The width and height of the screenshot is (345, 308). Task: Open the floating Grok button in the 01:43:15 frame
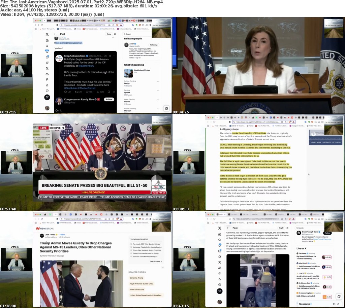pos(339,297)
